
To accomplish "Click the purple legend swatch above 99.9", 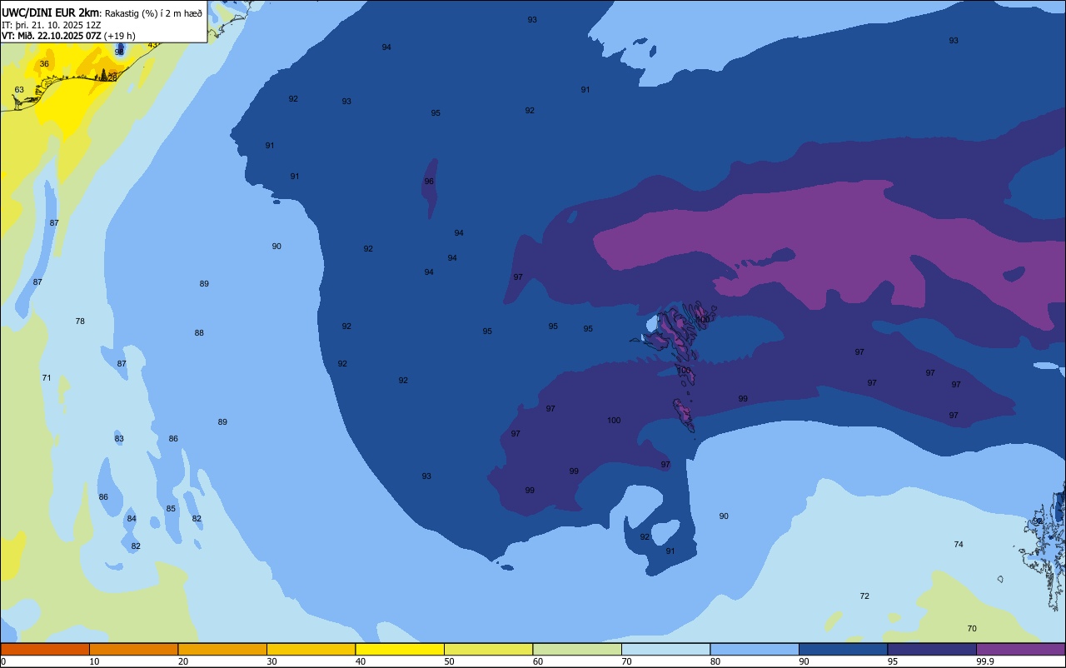I will (1021, 649).
